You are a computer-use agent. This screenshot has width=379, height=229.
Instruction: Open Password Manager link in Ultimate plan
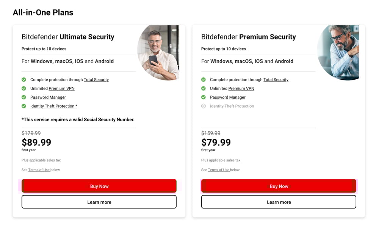[48, 97]
